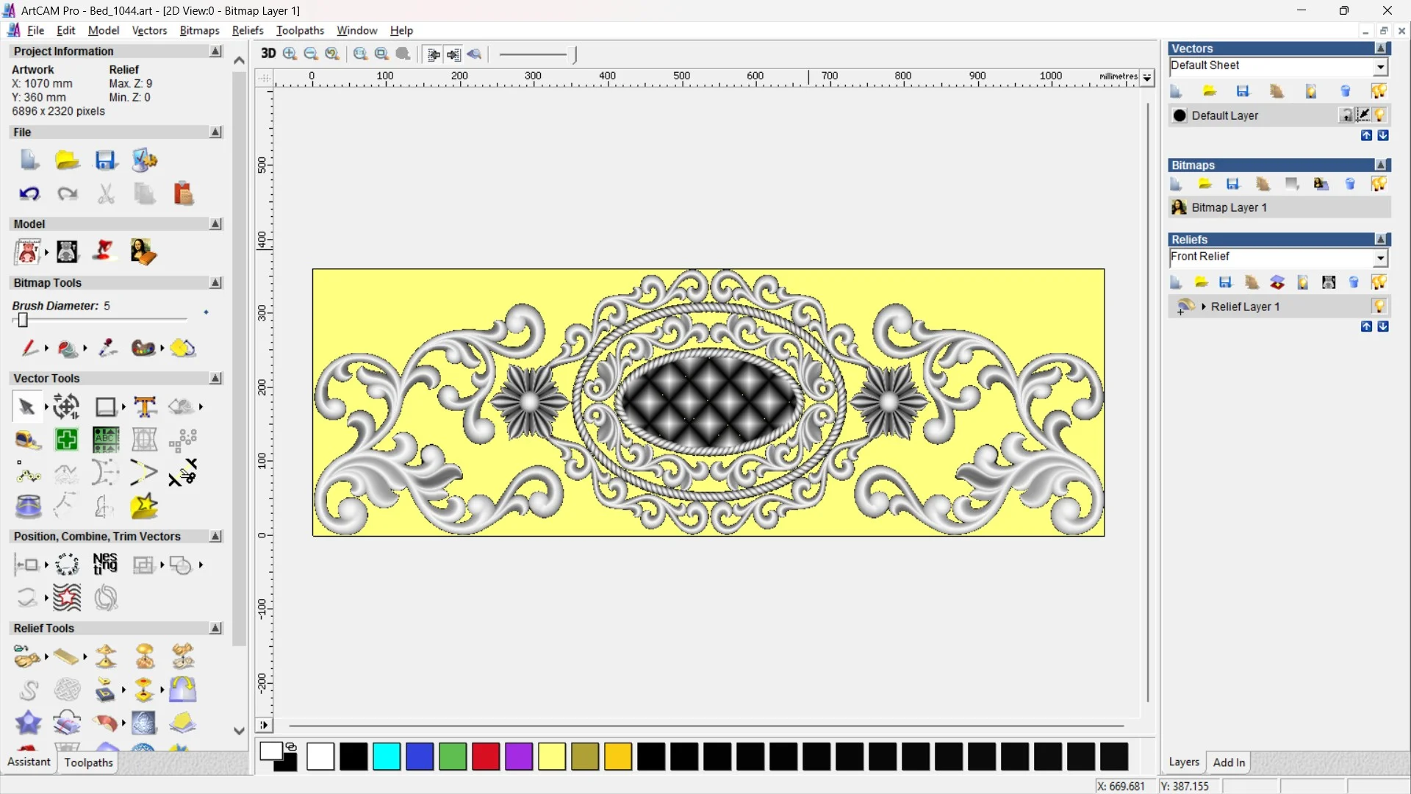Viewport: 1411px width, 794px height.
Task: Toggle Default Layer lock icon
Action: 1346,115
